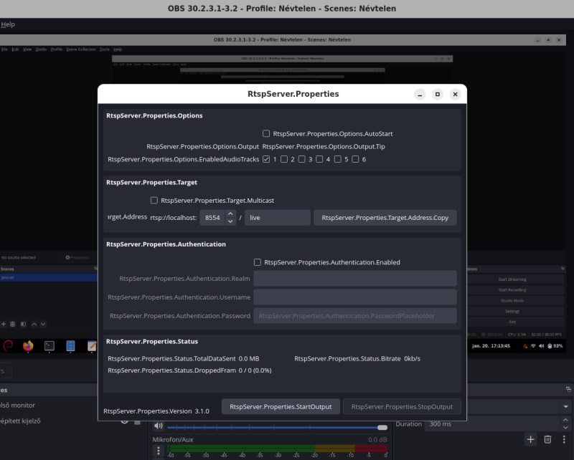Enable audio track 6 checkbox
Viewport: 574px width, 460px height.
pyautogui.click(x=355, y=159)
